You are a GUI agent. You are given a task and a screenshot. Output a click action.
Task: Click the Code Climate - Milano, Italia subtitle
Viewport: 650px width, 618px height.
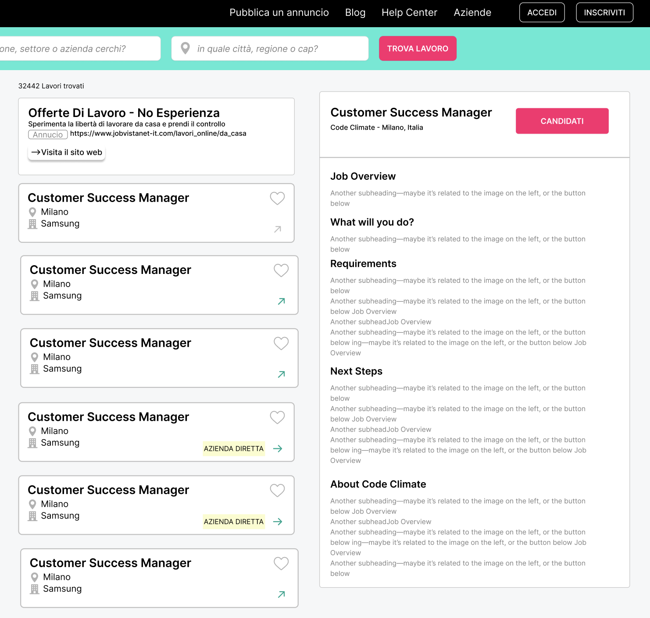coord(377,128)
